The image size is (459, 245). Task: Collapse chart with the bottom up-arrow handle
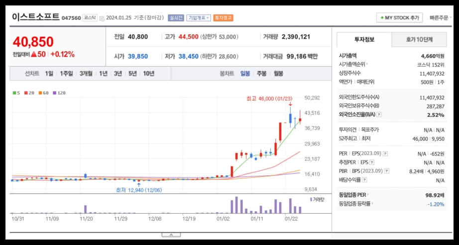pyautogui.click(x=171, y=235)
